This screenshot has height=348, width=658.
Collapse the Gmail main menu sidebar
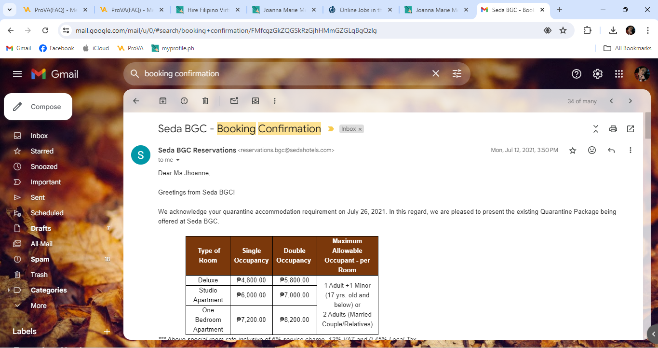(x=17, y=74)
